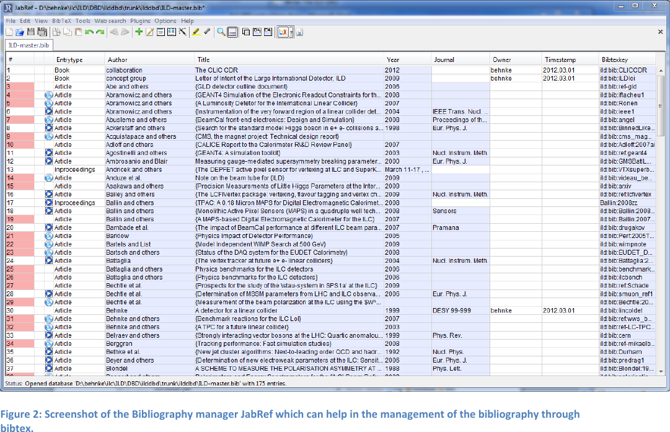Save the current database with the floppy disk icon
Screen dimensions: 670x432
point(30,32)
